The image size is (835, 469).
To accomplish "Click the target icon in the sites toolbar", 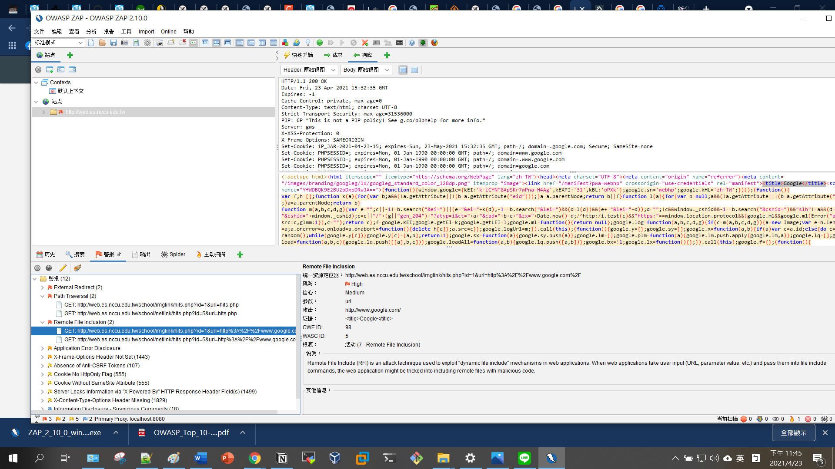I will coord(38,69).
